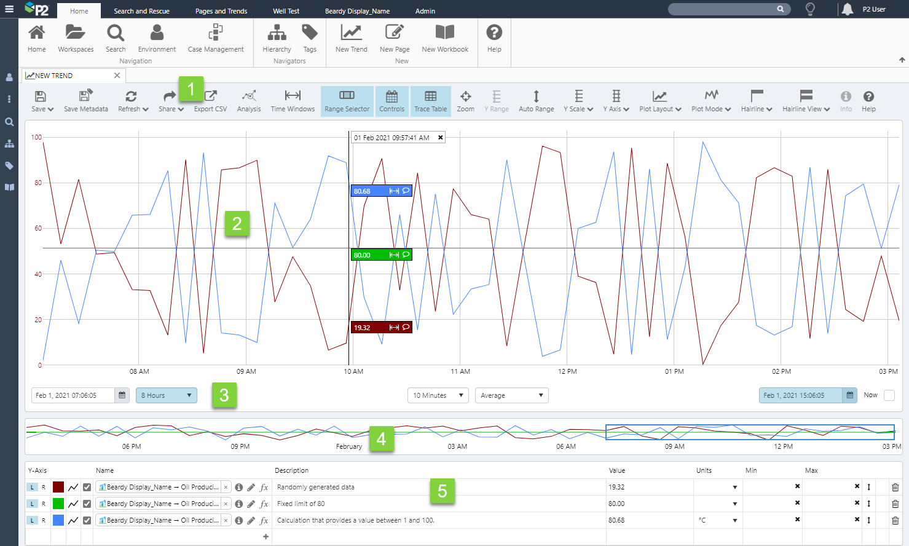Click the start date field Feb 1, 2021 07:06:05
The height and width of the screenshot is (546, 909).
tap(73, 395)
